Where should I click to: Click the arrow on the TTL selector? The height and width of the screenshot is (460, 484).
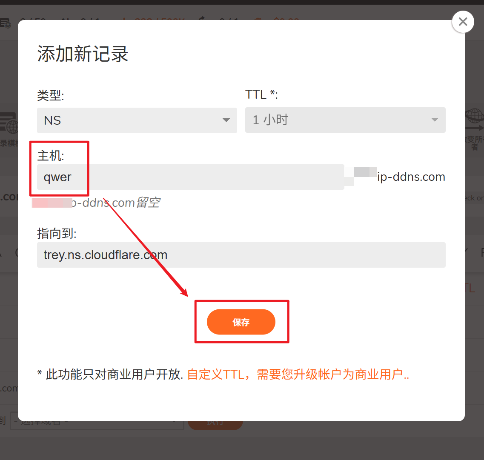[x=435, y=120]
